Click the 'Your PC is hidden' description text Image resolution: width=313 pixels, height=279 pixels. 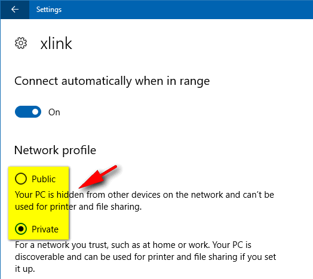pyautogui.click(x=145, y=201)
